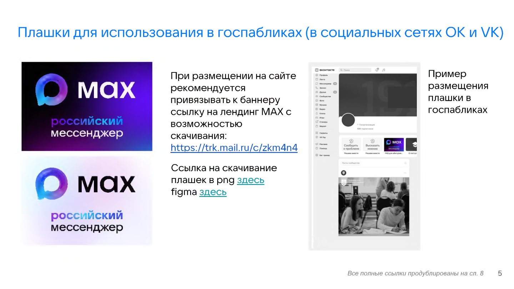Click the Поиск search field in VK mockup
The height and width of the screenshot is (289, 514).
pyautogui.click(x=354, y=70)
